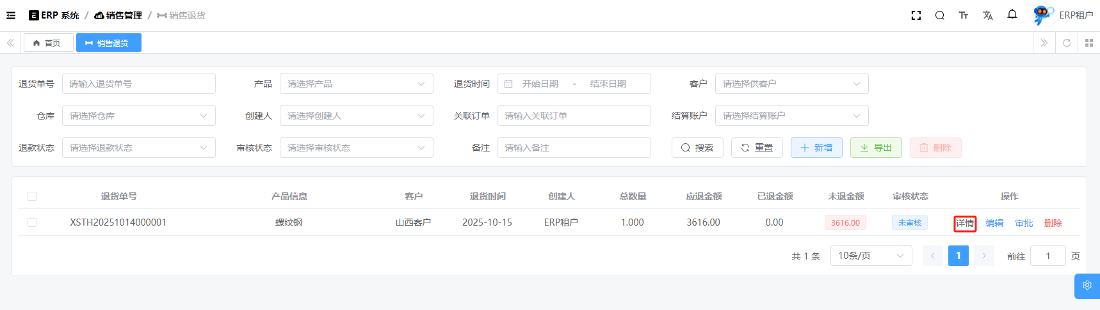Image resolution: width=1100 pixels, height=310 pixels.
Task: Focus the 退货单号 input field
Action: pyautogui.click(x=138, y=84)
